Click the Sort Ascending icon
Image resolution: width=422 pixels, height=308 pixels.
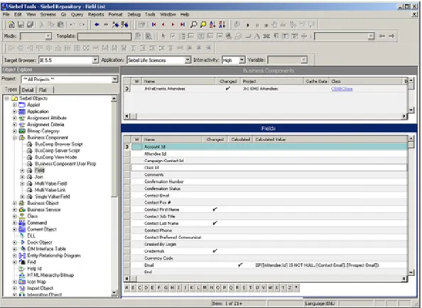212,24
